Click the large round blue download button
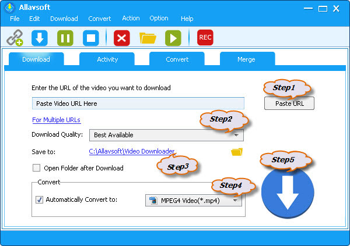350x246 pixels. 288,193
